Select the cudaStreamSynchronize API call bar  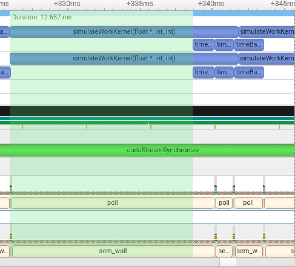162,150
